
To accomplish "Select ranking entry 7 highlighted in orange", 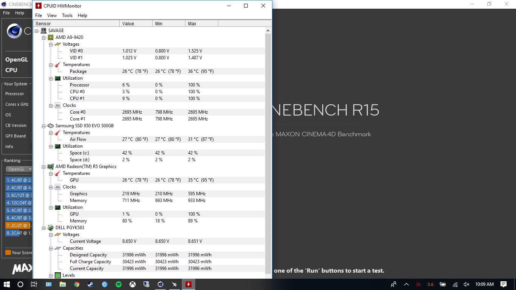I will click(x=18, y=225).
